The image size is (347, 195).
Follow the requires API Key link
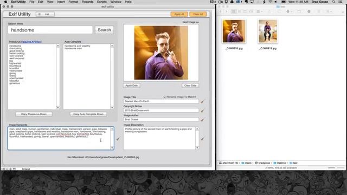(31, 42)
